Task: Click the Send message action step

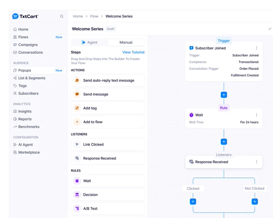Action: pyautogui.click(x=108, y=94)
